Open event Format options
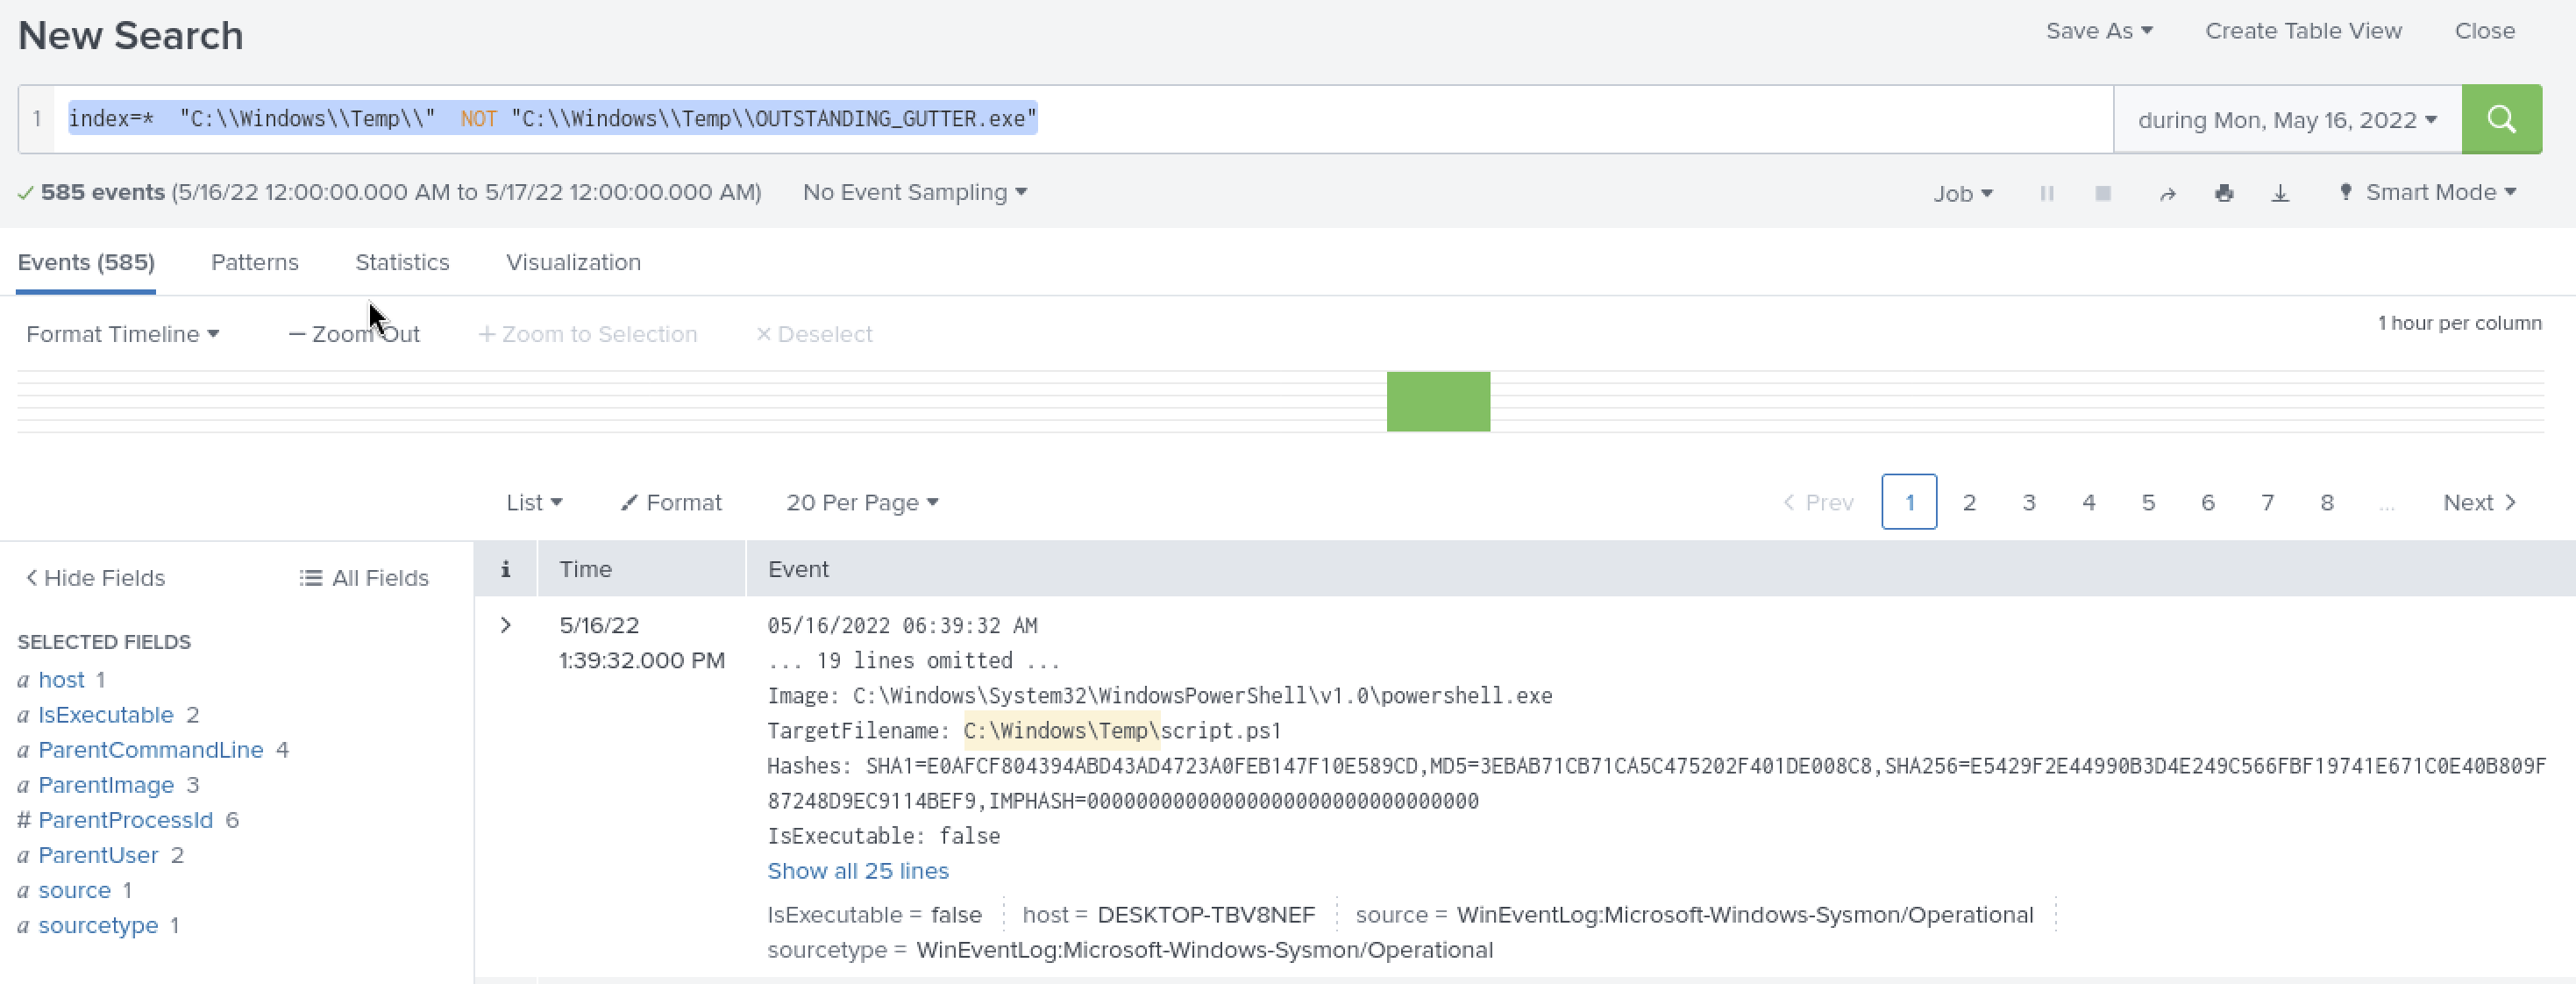Viewport: 2576px width, 984px height. pyautogui.click(x=671, y=502)
